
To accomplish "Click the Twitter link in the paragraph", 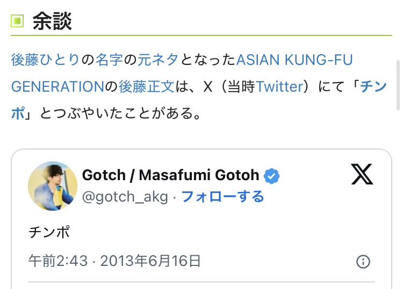I will pyautogui.click(x=280, y=86).
